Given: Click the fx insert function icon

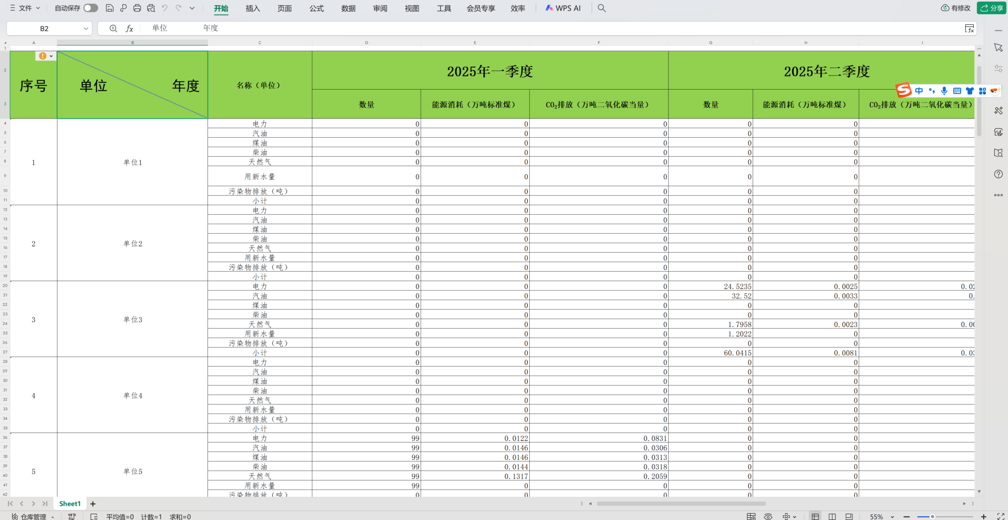Looking at the screenshot, I should [129, 28].
